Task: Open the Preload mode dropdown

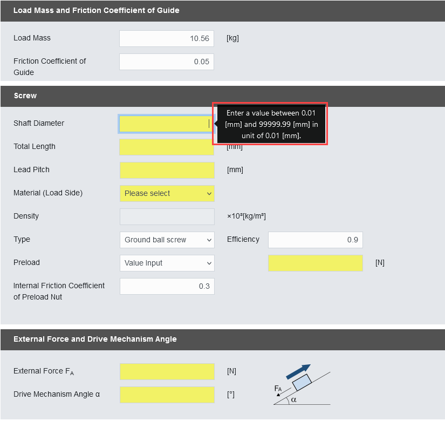Action: point(167,263)
